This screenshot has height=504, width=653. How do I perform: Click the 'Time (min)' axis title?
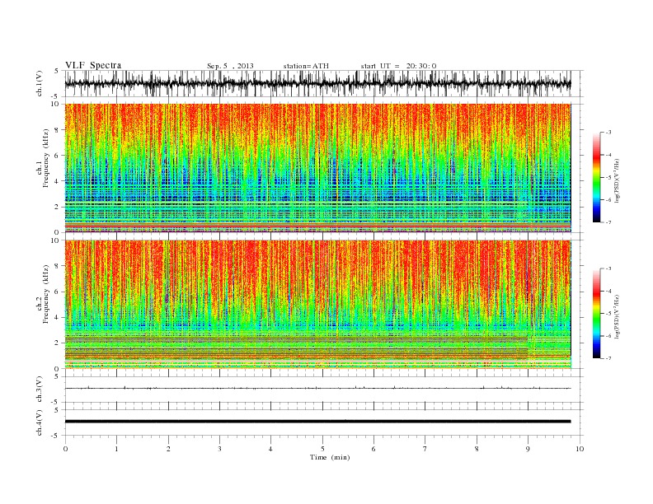pyautogui.click(x=330, y=457)
